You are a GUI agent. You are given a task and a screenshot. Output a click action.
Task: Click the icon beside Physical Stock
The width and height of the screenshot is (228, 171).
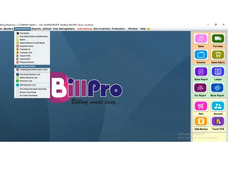tap(17, 62)
